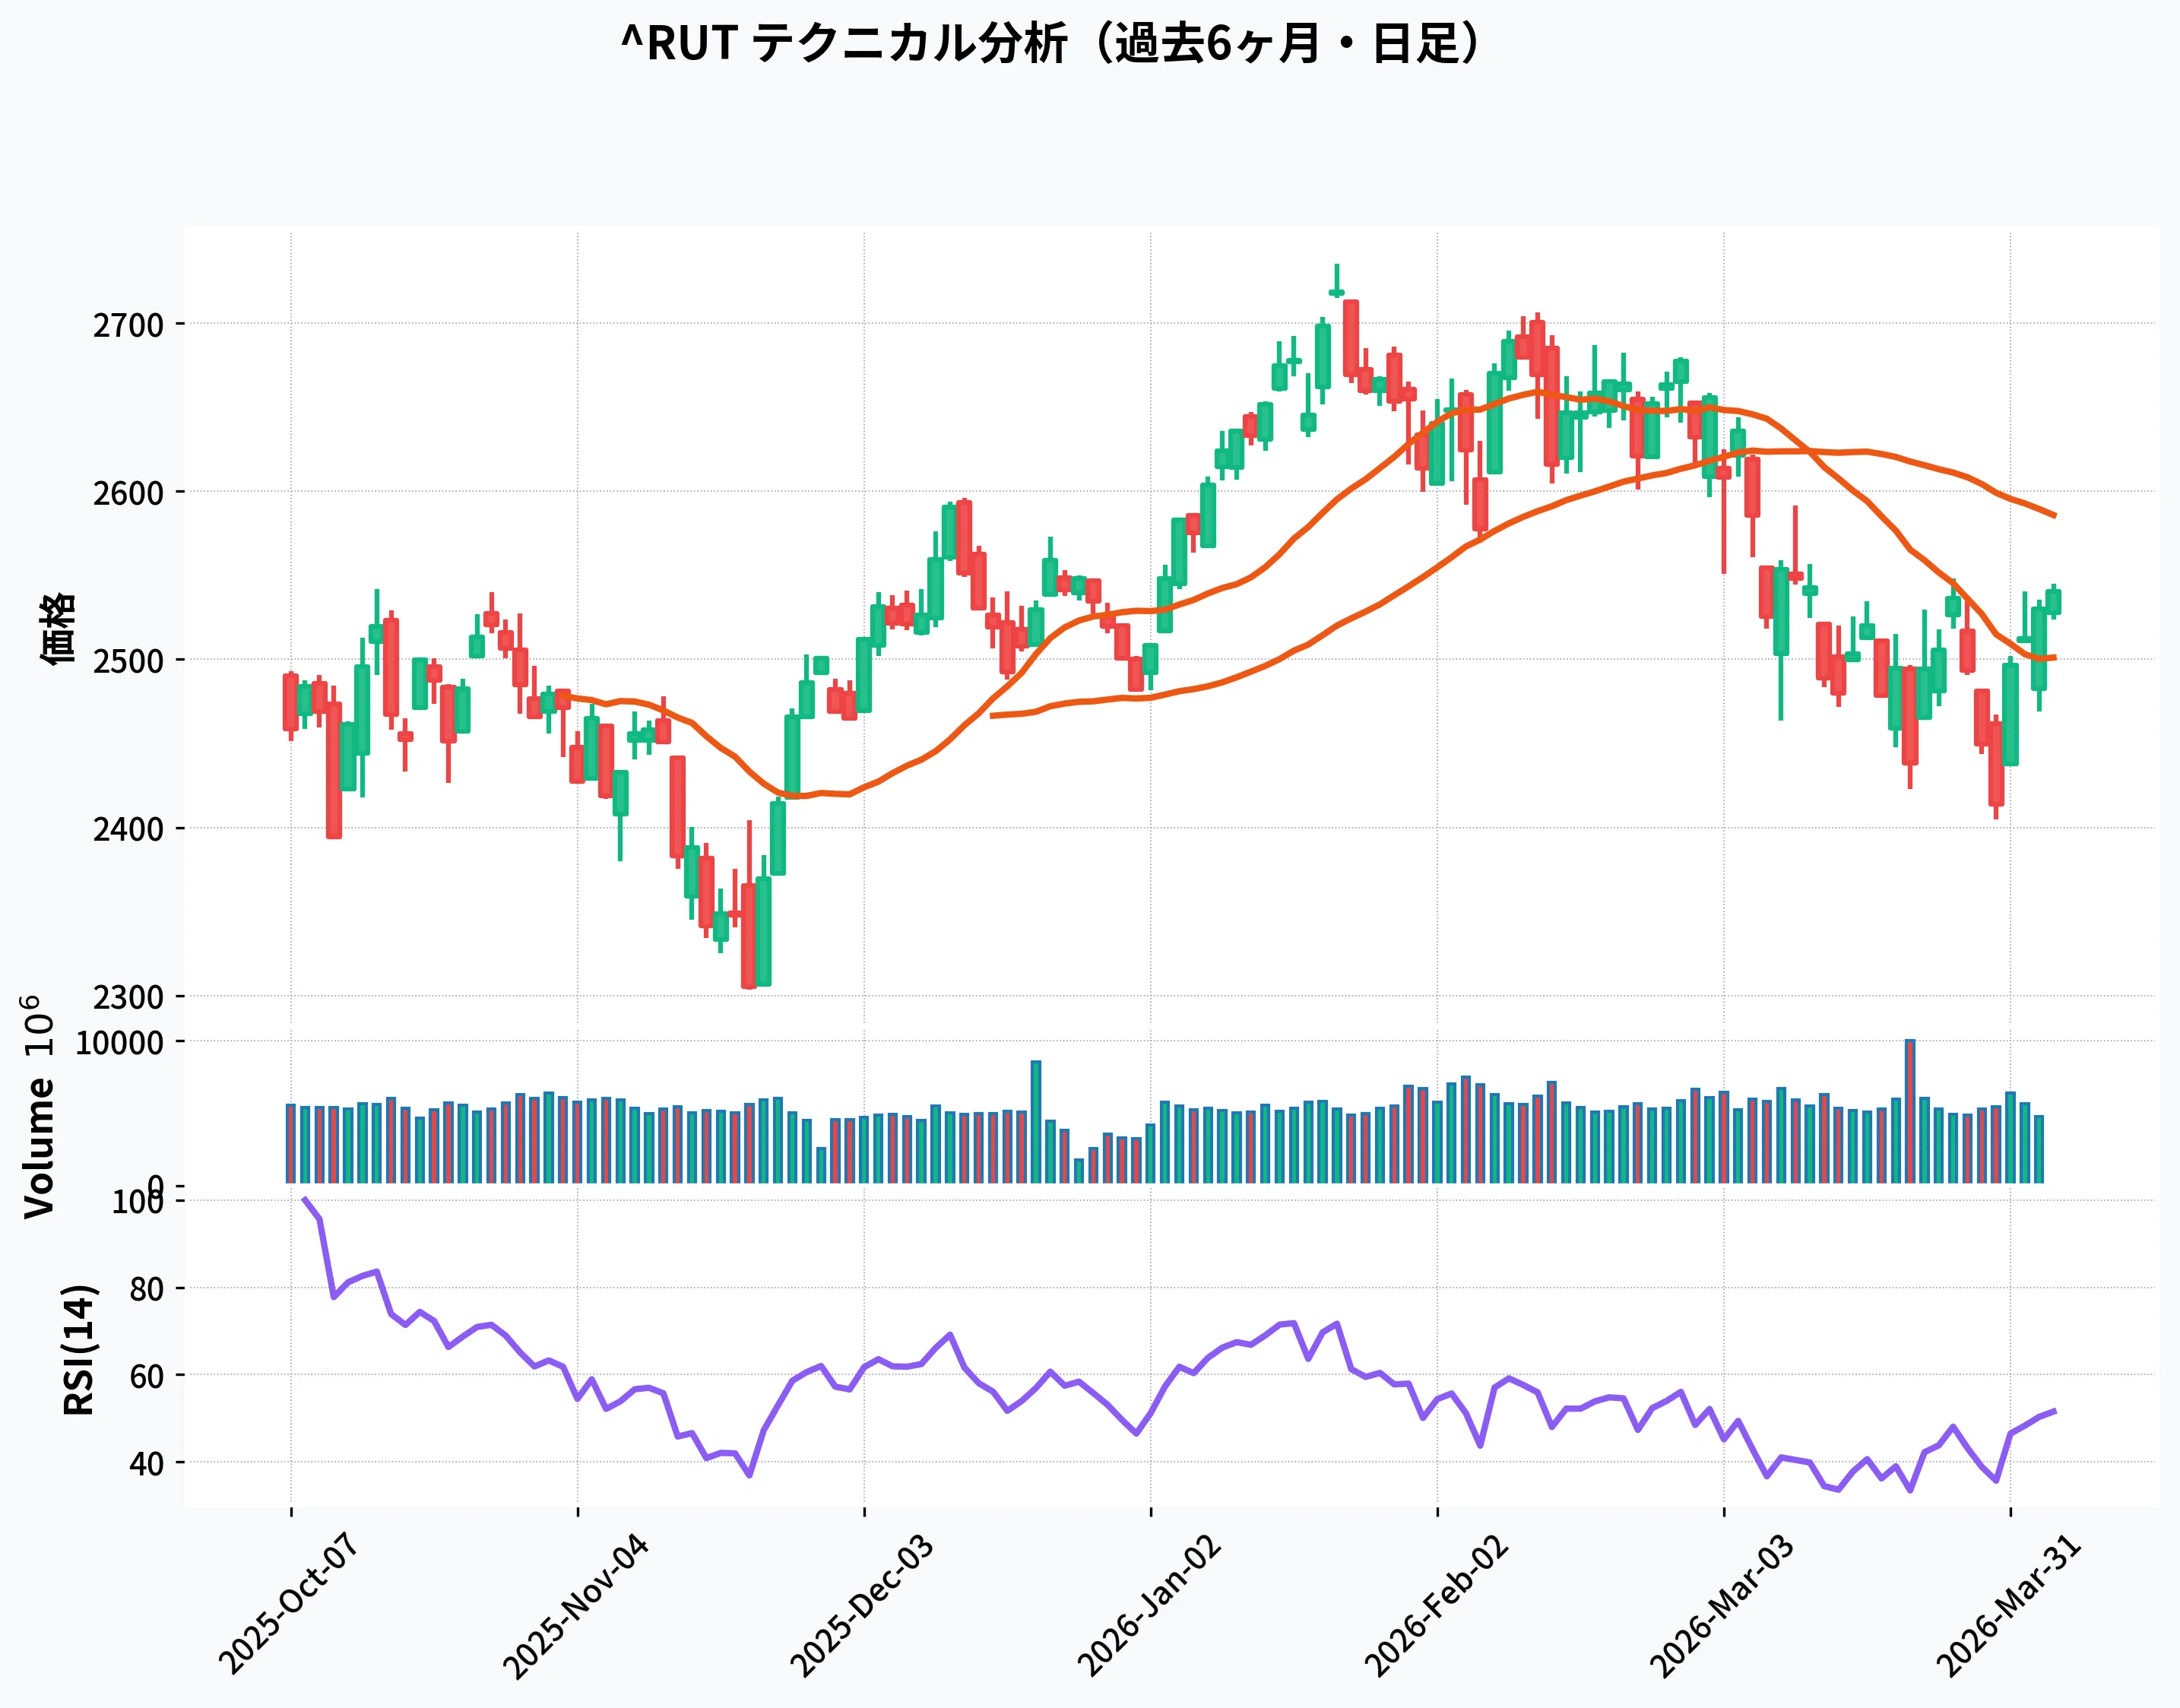Click the 2300 price tick label
The image size is (2180, 1708).
[128, 997]
